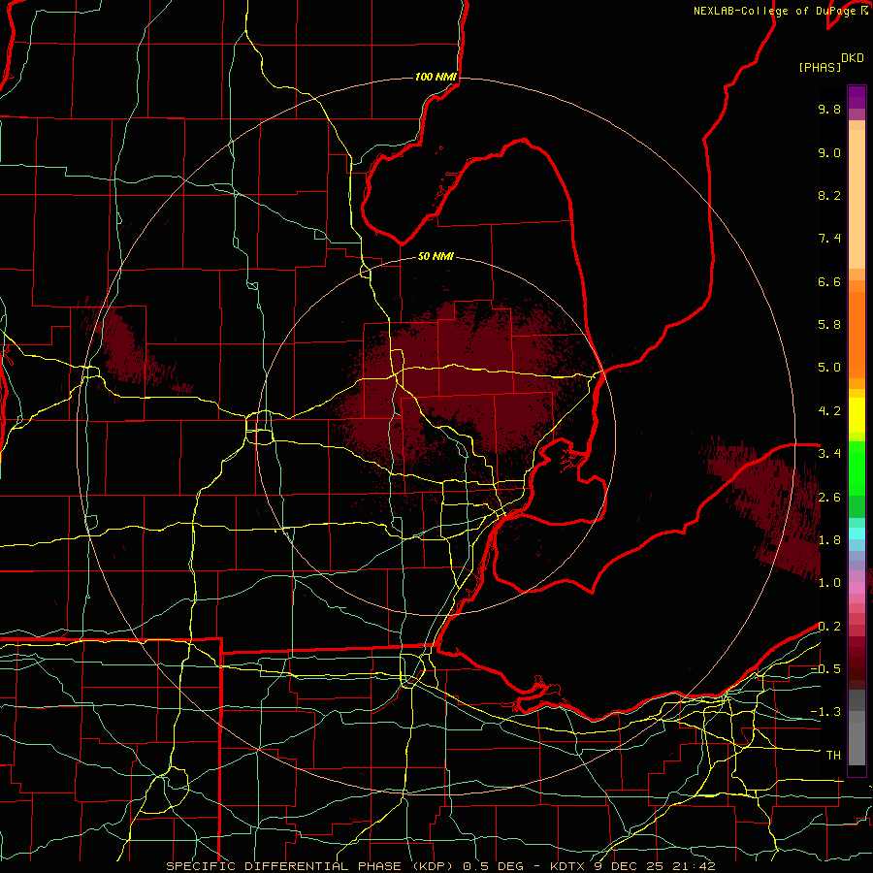Click the 6.6 scale value

[829, 281]
